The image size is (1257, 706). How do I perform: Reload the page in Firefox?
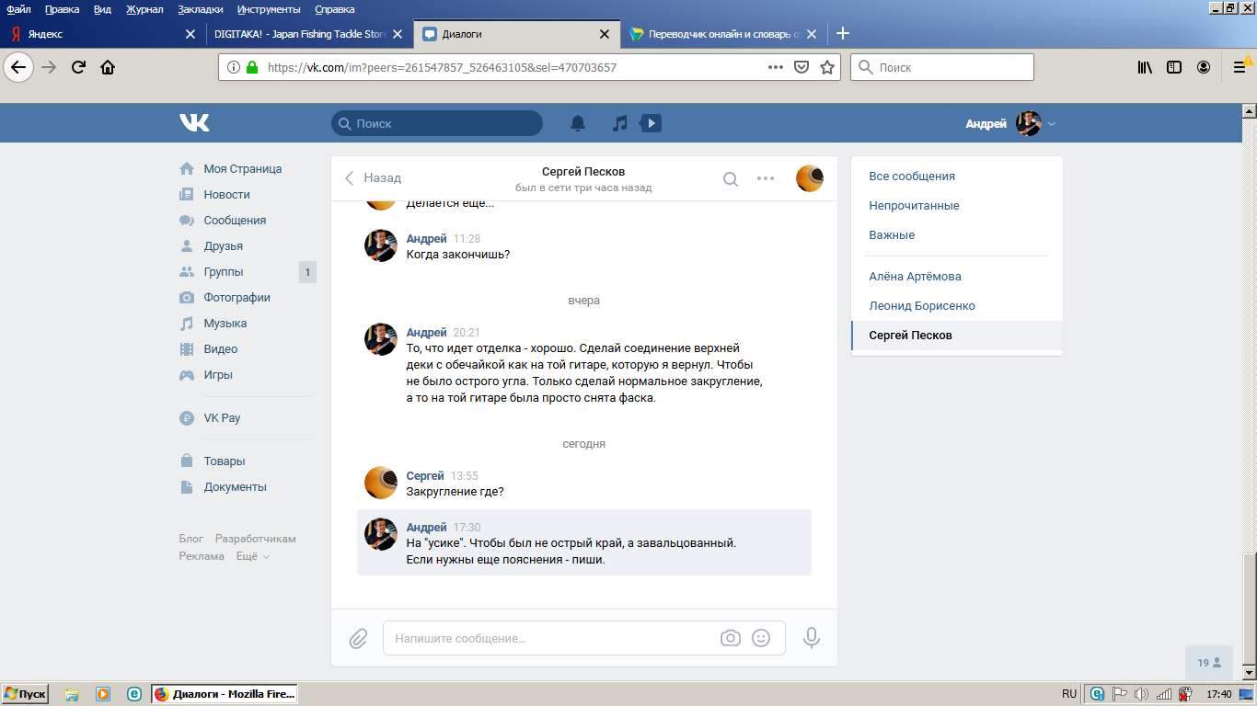click(x=79, y=67)
